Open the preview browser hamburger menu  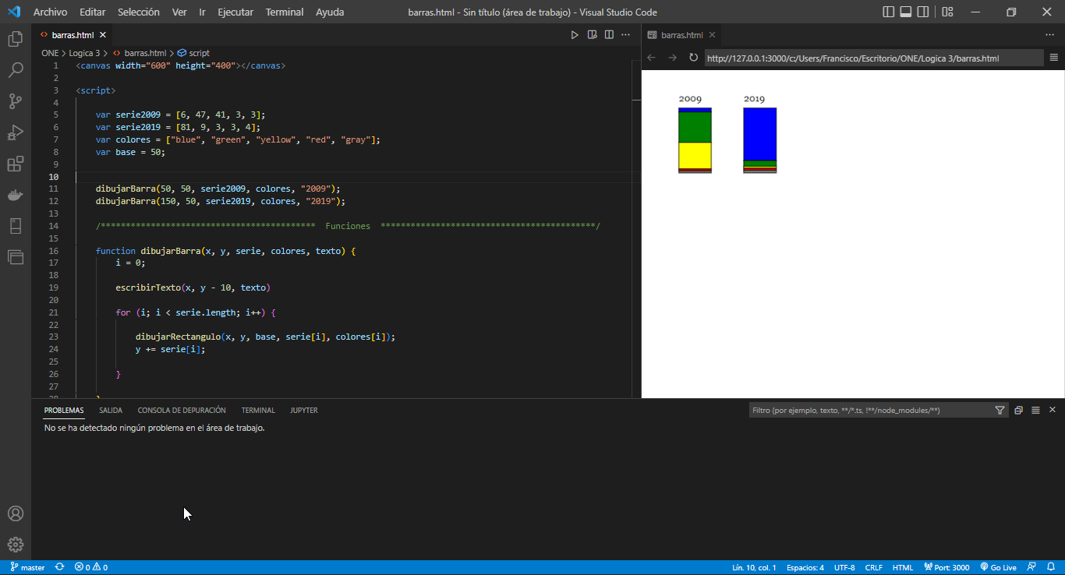click(x=1054, y=58)
